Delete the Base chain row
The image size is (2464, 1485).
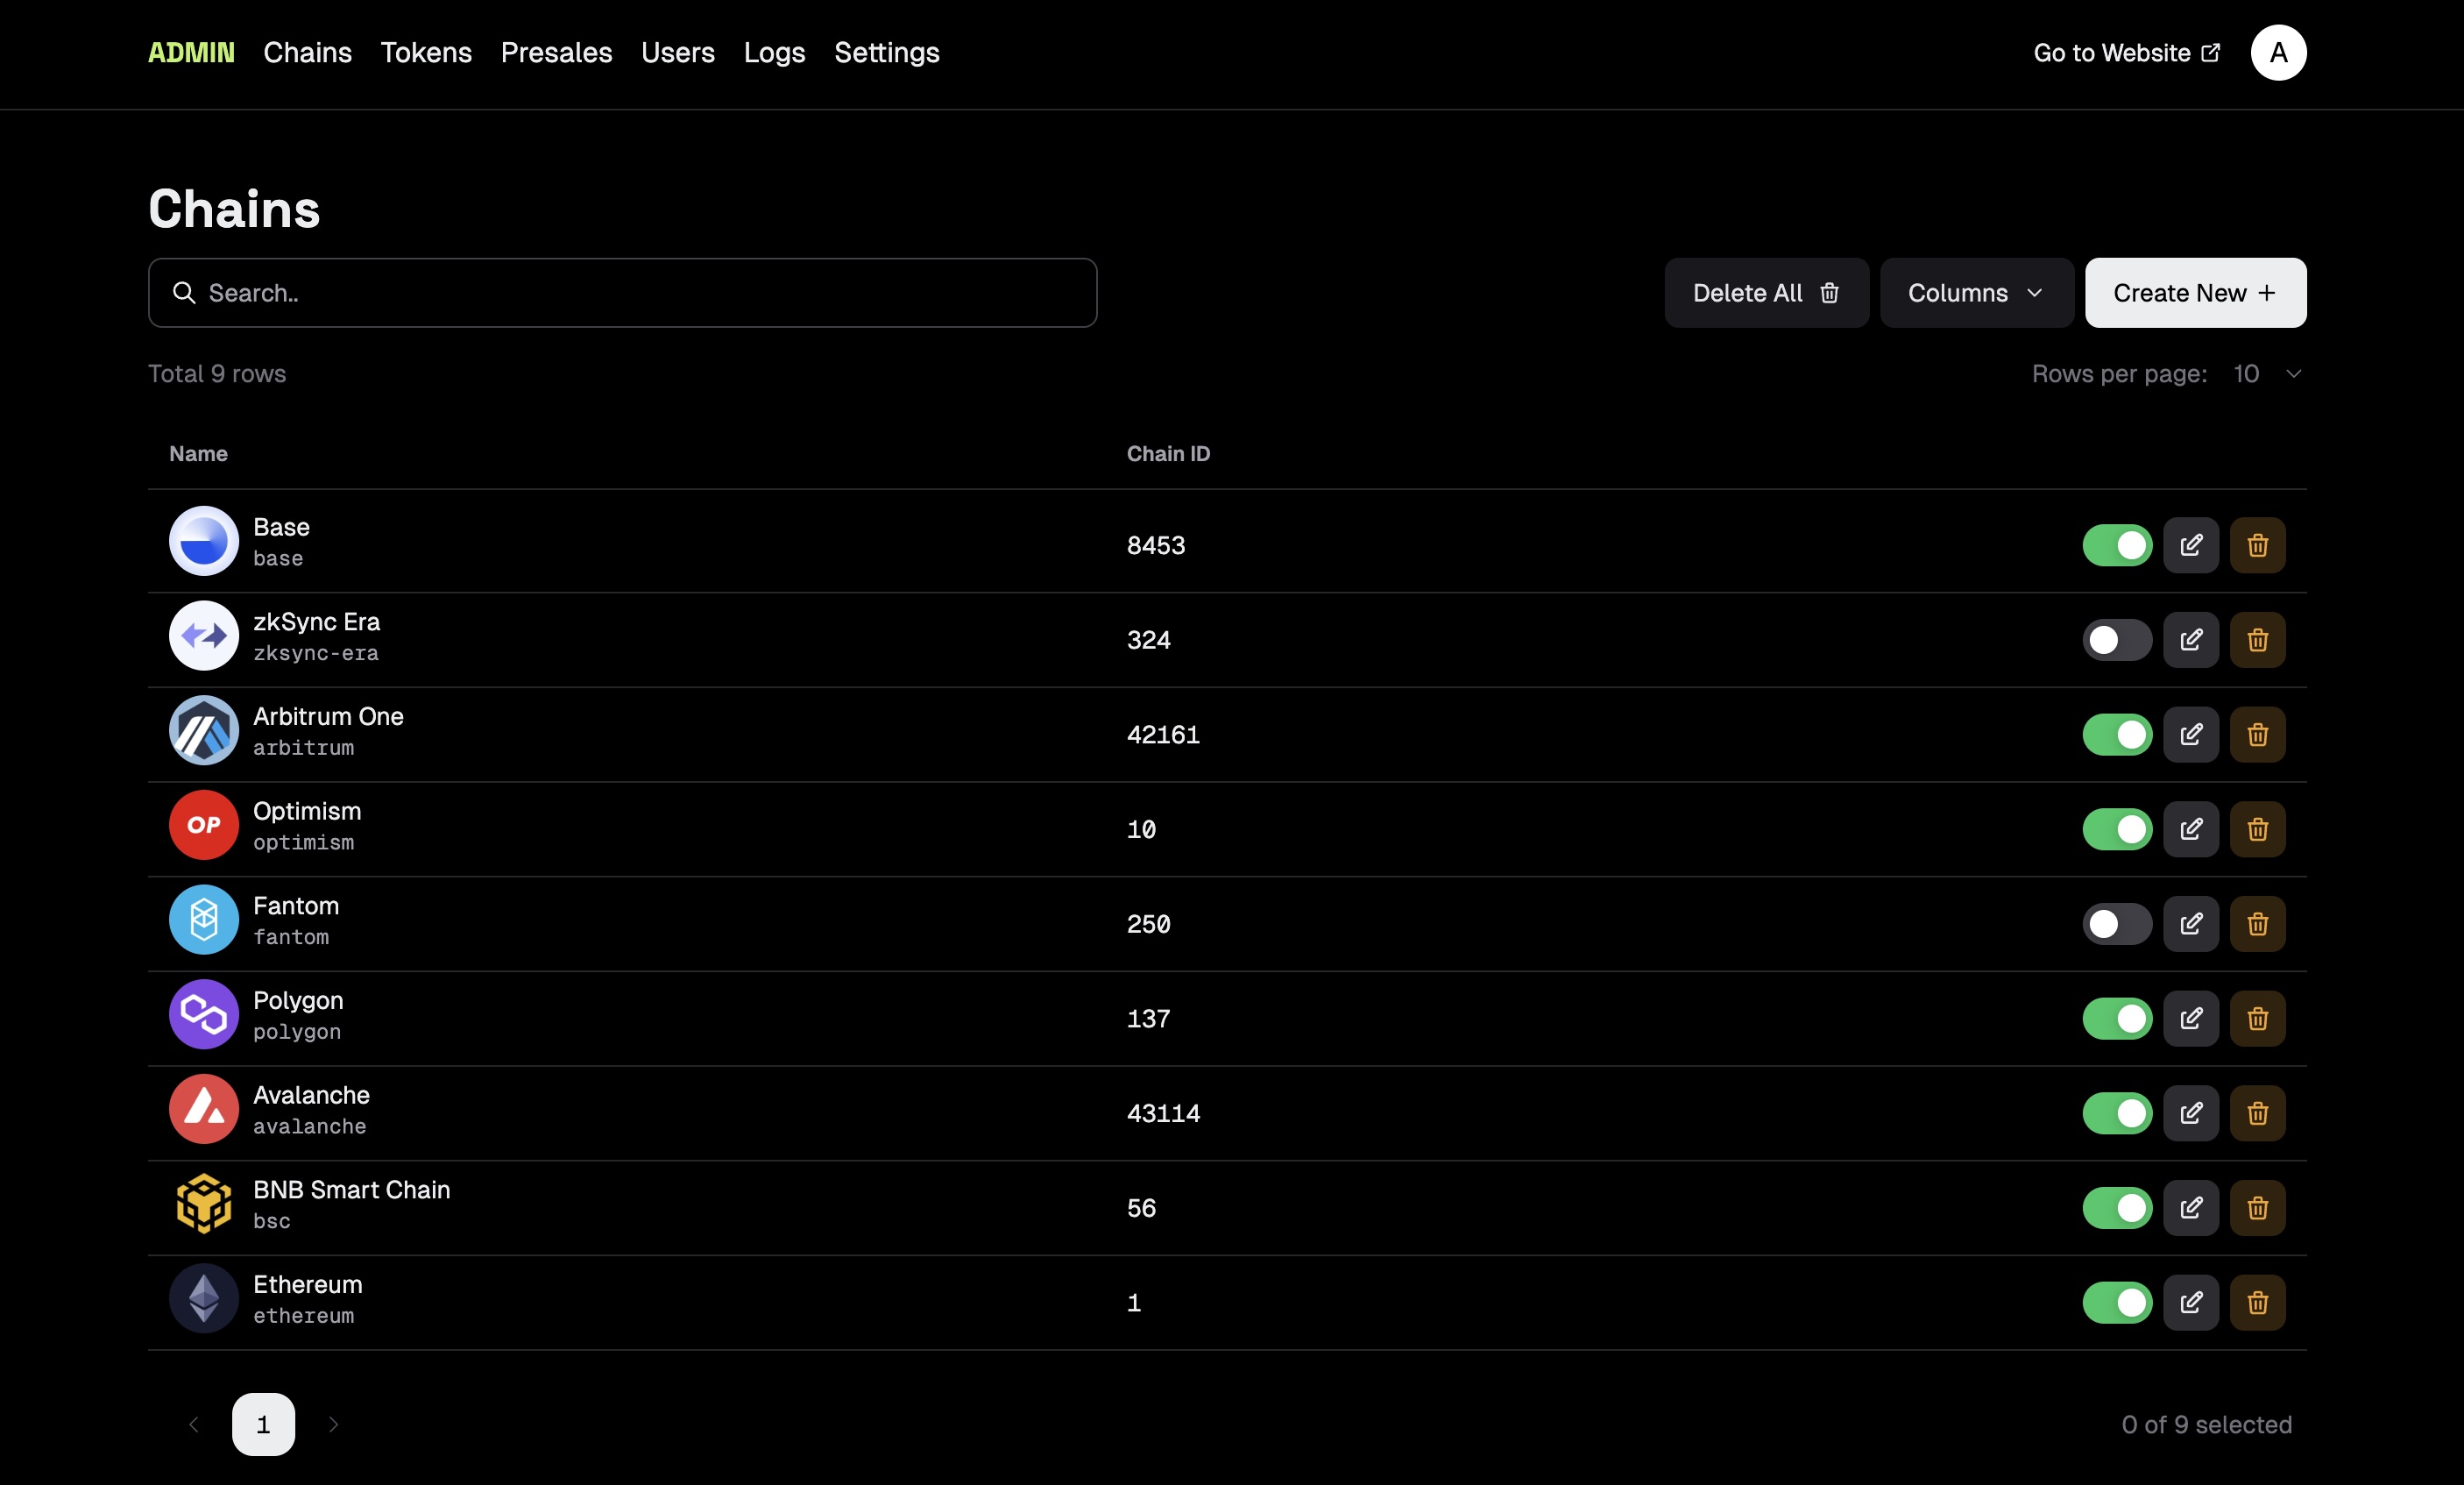coord(2257,545)
